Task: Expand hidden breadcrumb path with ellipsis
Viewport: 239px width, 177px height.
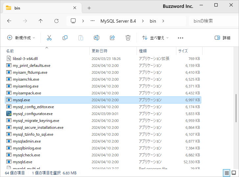Action: click(x=93, y=21)
